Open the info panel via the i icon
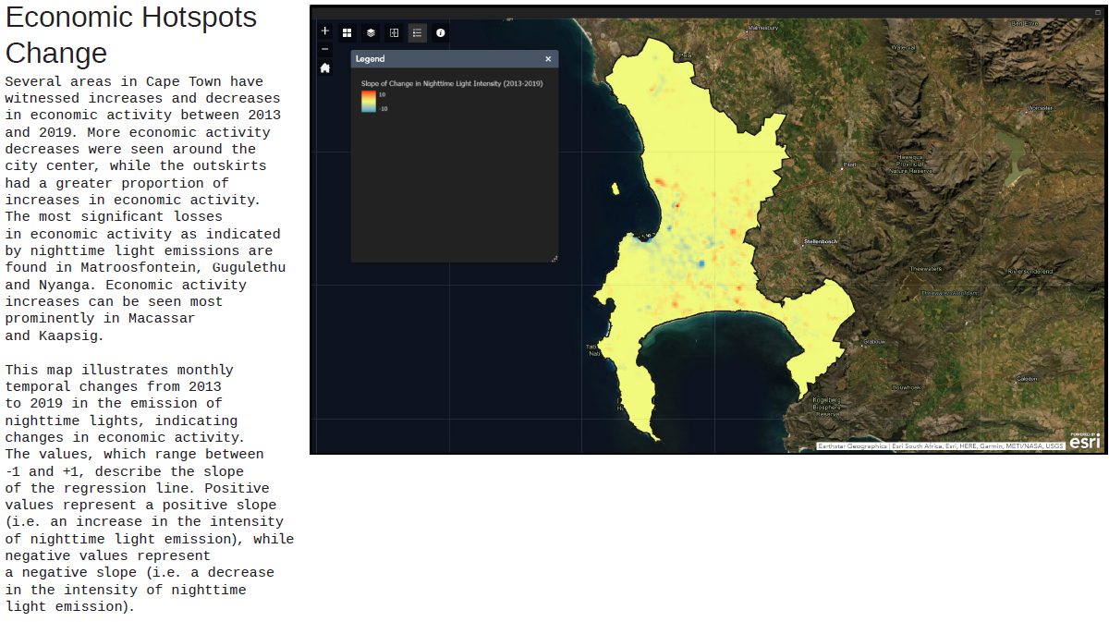Image resolution: width=1109 pixels, height=622 pixels. (441, 32)
